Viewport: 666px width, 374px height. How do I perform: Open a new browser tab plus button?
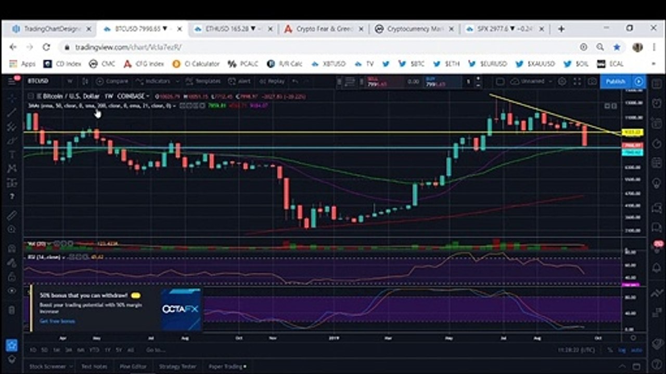click(561, 29)
